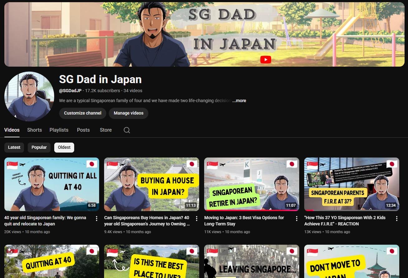This screenshot has width=408, height=278.
Task: Switch to the Shorts tab
Action: [x=34, y=130]
